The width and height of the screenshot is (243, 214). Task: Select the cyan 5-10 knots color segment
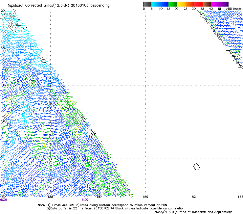156,4
